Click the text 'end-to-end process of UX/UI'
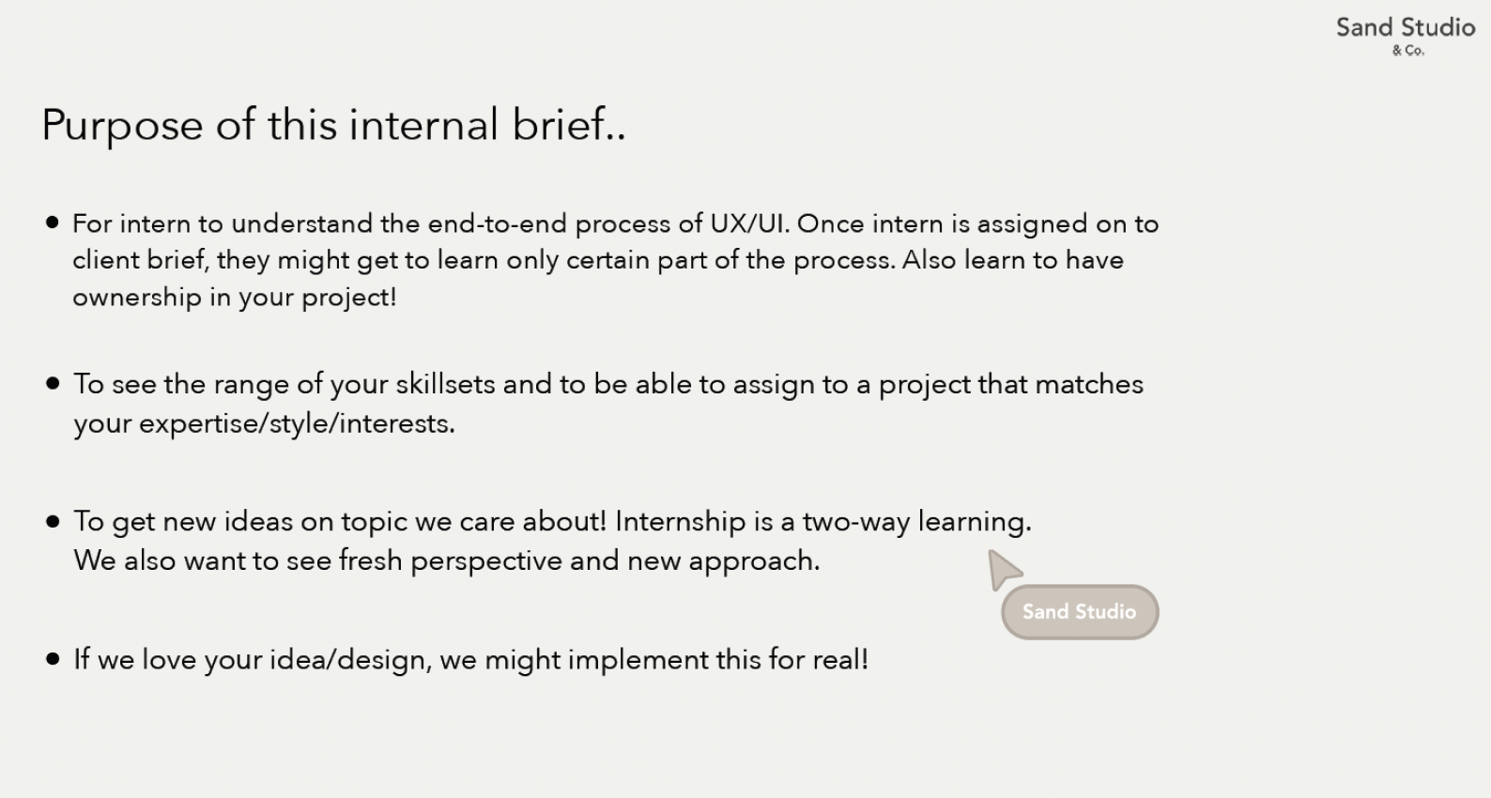Viewport: 1491px width, 798px height. [609, 223]
